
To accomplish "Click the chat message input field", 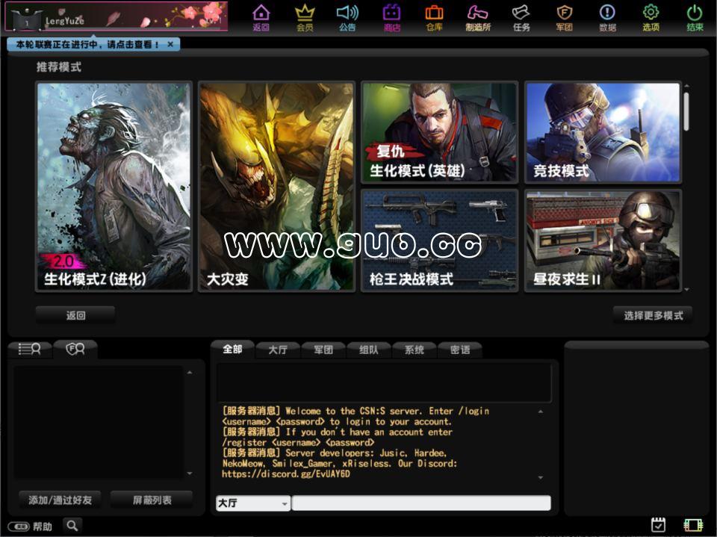I will (x=421, y=503).
